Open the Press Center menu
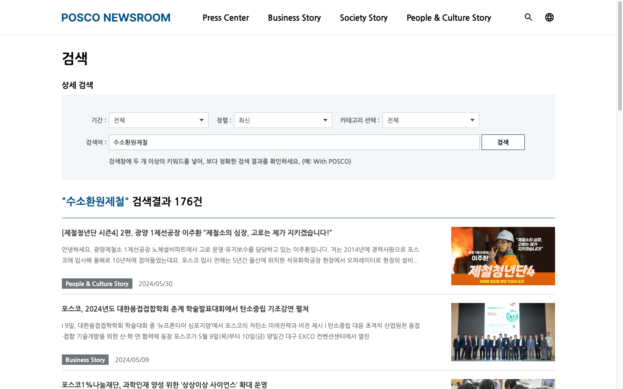623x389 pixels. (x=225, y=18)
